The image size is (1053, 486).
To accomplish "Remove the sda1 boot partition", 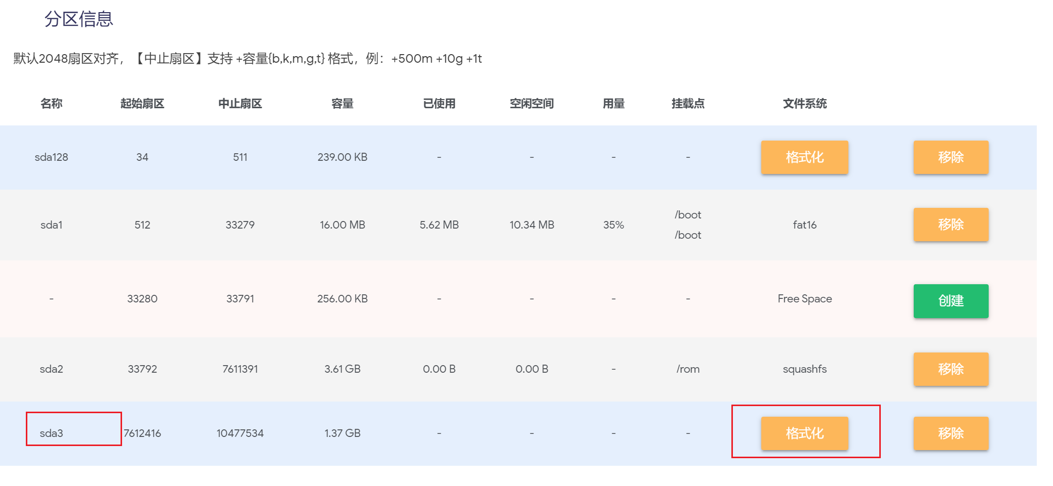I will coord(950,225).
